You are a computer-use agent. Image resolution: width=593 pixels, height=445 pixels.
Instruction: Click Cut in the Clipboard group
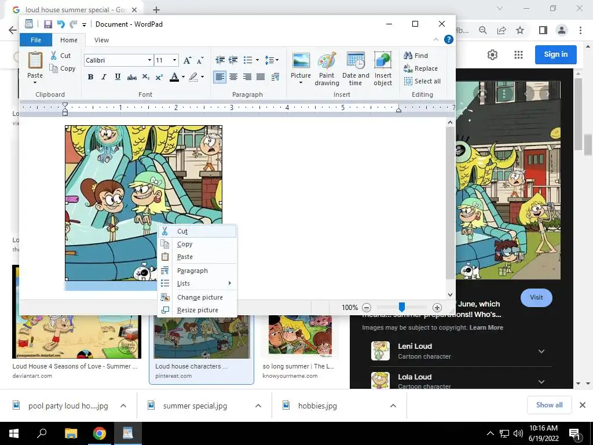pos(61,56)
